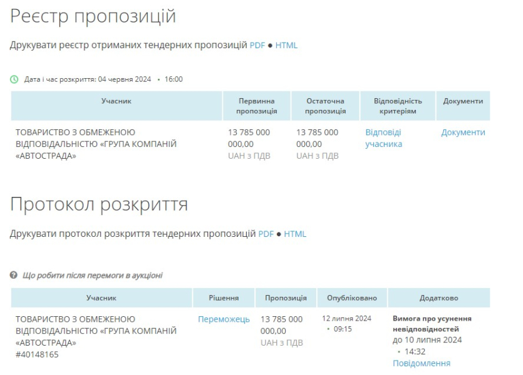
Task: Open the participant's 'Документи' link in the row
Action: click(x=463, y=132)
